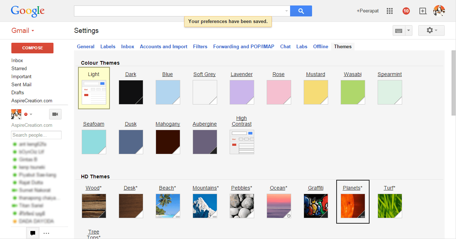
Task: Select the Ocean HD theme thumbnail
Action: click(x=279, y=206)
